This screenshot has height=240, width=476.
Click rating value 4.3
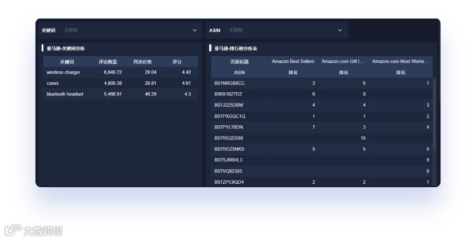[x=187, y=94]
